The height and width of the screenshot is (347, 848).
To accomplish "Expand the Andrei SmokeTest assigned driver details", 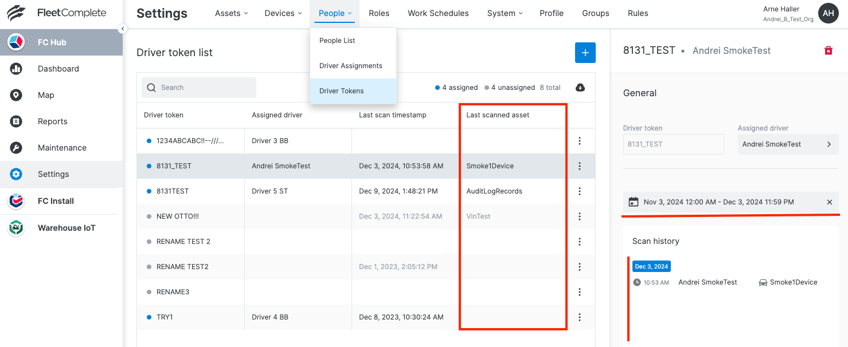I will [x=788, y=144].
